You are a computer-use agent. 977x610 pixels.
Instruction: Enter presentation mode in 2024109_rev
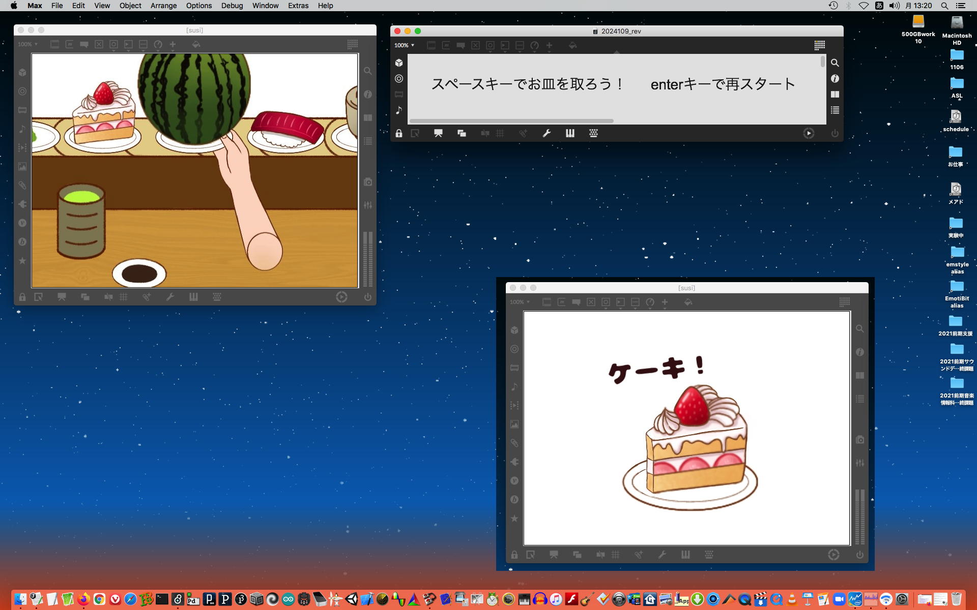click(x=438, y=134)
